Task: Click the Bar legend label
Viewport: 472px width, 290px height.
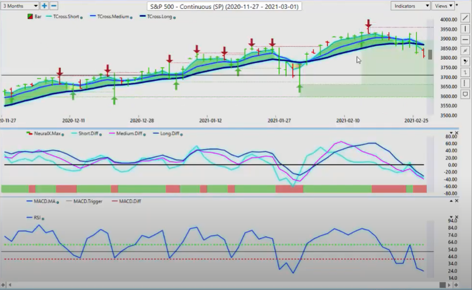Action: (x=38, y=17)
